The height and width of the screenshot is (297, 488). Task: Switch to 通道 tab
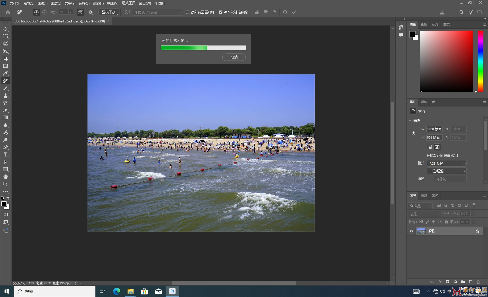(x=424, y=196)
